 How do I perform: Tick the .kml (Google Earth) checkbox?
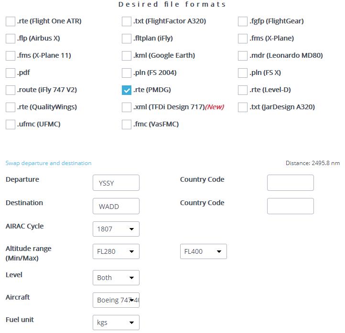coord(127,56)
